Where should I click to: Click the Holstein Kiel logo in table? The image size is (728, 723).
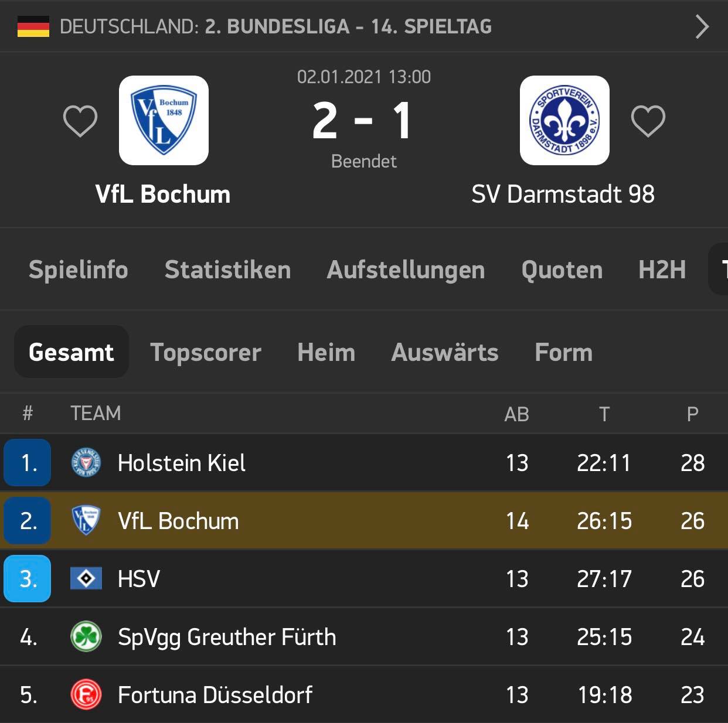(x=86, y=463)
